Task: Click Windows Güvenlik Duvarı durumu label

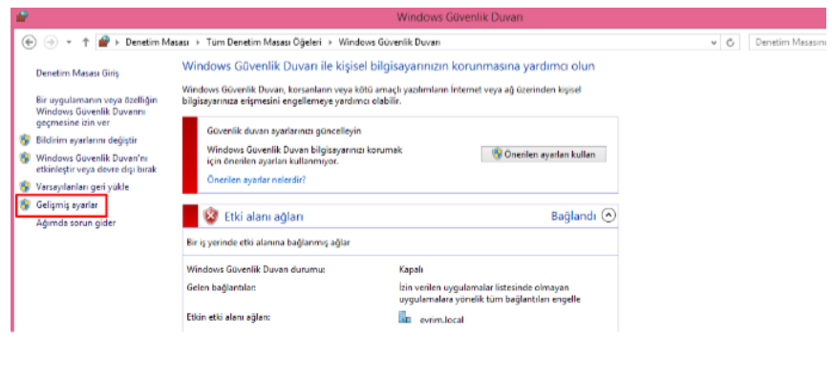Action: coord(256,269)
